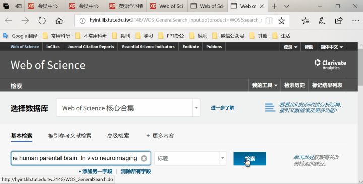Expand 登录 dropdown menu
363x184 pixels.
[x=290, y=47]
